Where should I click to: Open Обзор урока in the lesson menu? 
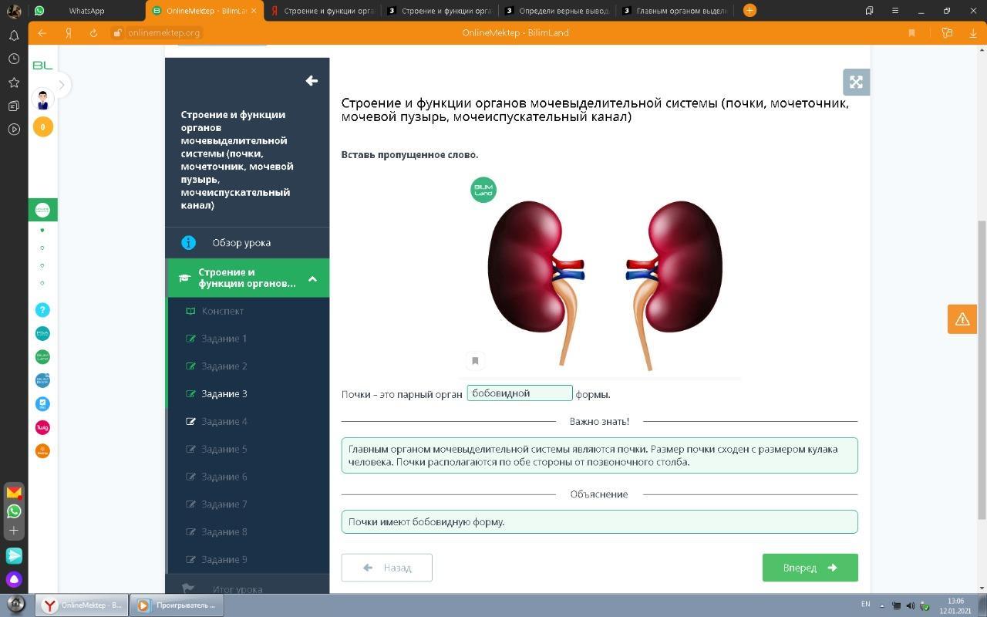point(241,243)
